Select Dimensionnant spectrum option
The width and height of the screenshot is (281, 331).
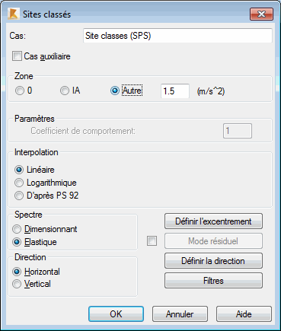click(x=17, y=229)
